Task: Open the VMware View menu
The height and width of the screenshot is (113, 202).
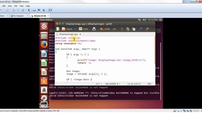Action: click(x=10, y=6)
